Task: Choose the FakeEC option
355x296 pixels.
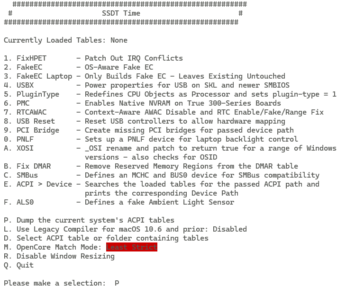Action: click(78, 67)
